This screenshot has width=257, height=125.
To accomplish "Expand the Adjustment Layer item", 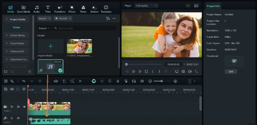I will (7, 59).
